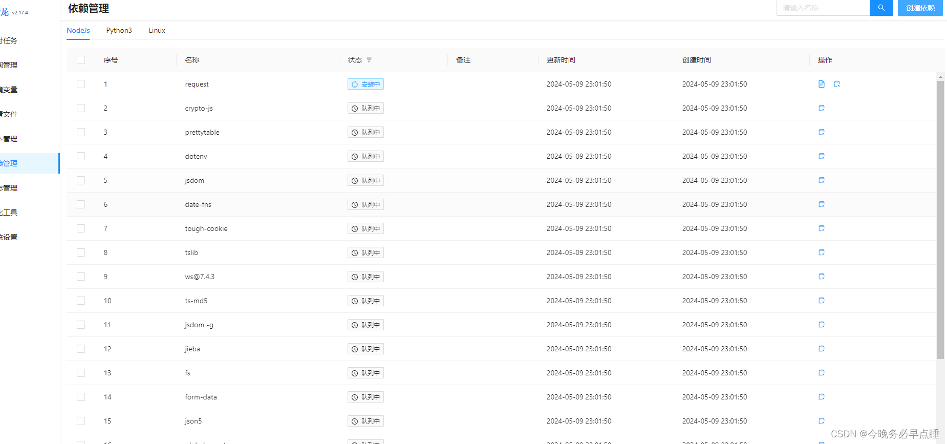Image resolution: width=947 pixels, height=444 pixels.
Task: Check the box for jieba row
Action: click(x=81, y=349)
